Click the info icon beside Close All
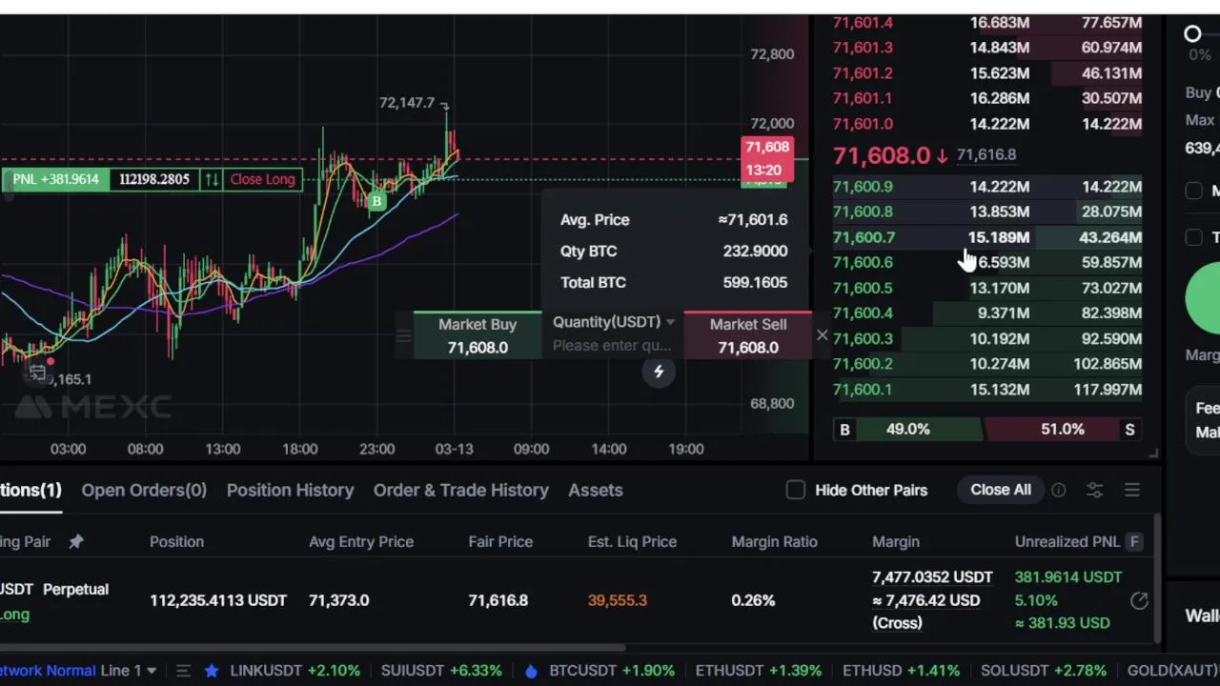This screenshot has height=686, width=1220. point(1059,490)
